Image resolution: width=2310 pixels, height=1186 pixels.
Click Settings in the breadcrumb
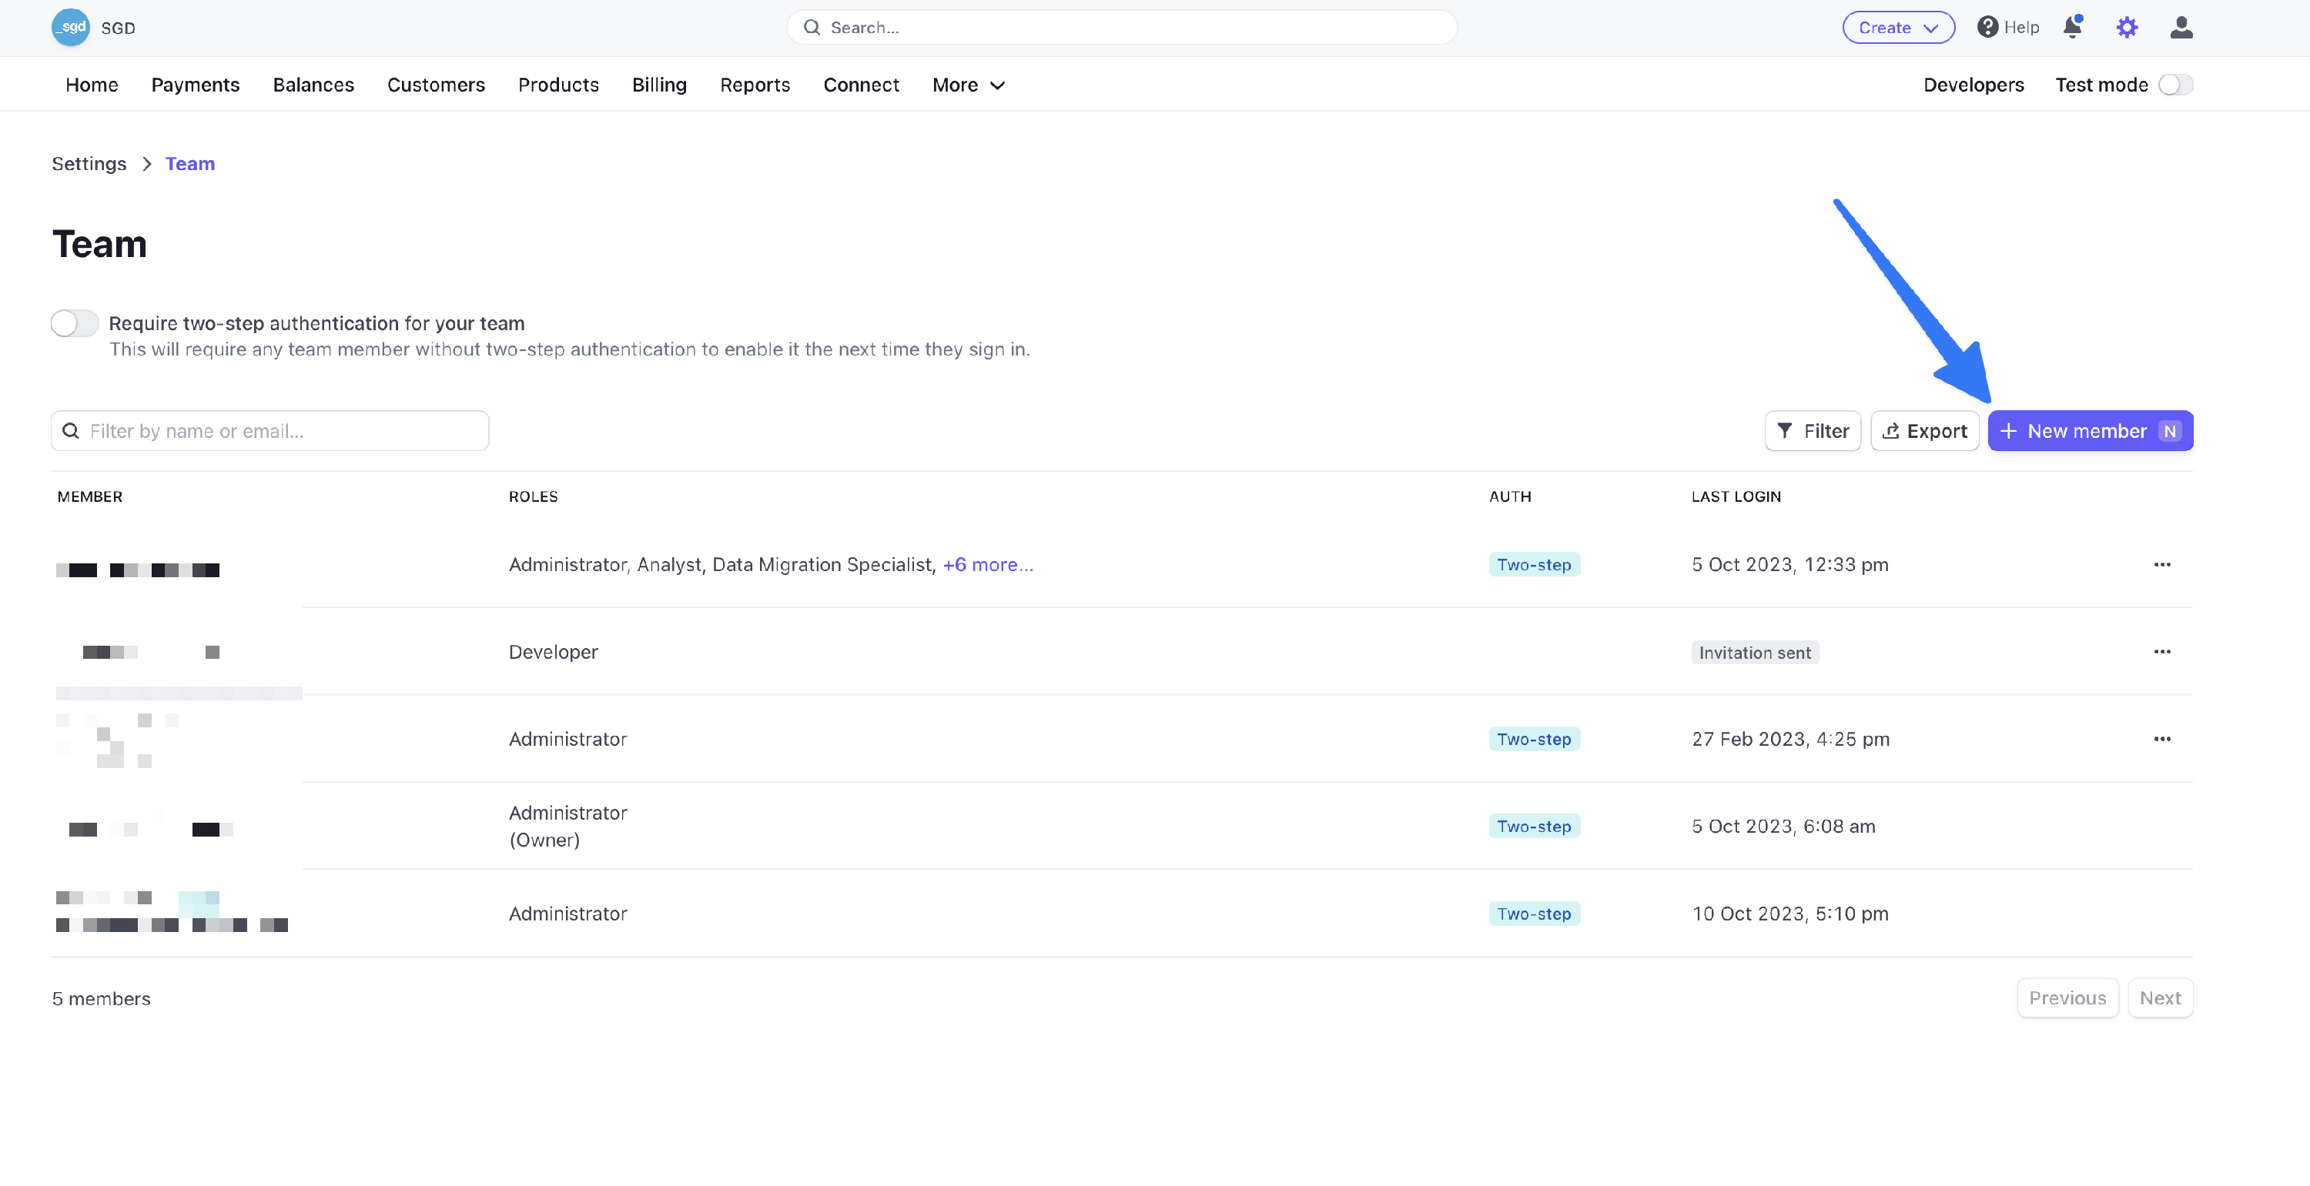point(89,164)
